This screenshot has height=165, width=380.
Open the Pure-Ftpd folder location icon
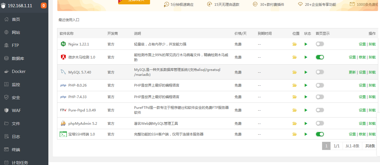(295, 110)
